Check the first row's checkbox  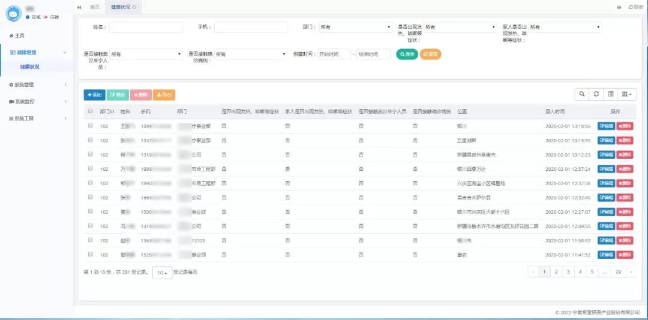tap(90, 126)
